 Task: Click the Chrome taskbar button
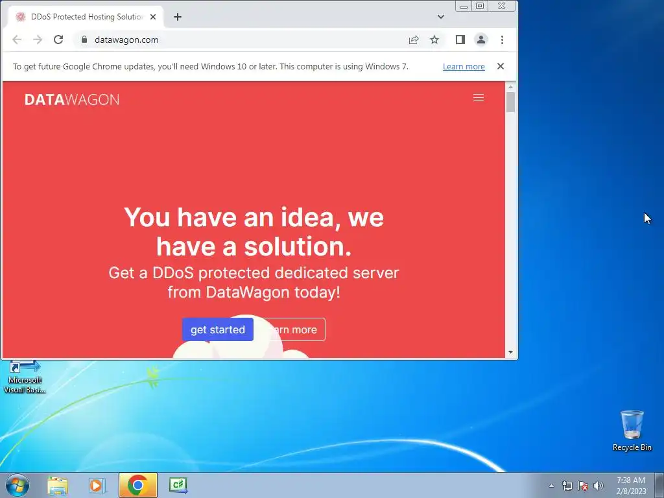[x=137, y=485]
